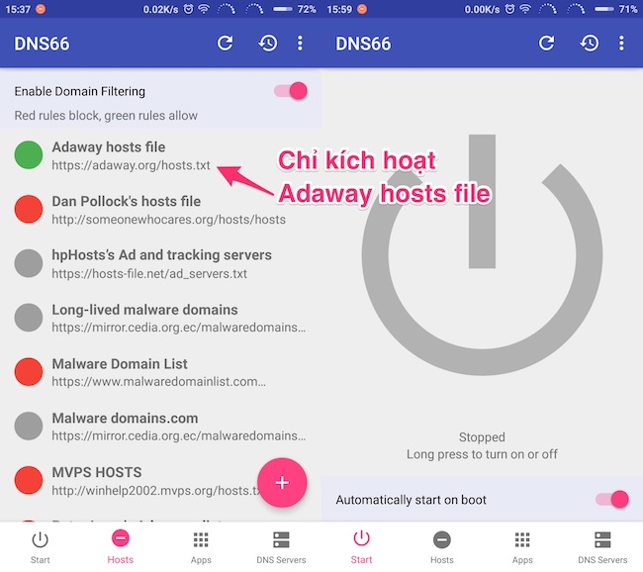
Task: Open Start tab in right screen bottom bar
Action: pyautogui.click(x=362, y=547)
